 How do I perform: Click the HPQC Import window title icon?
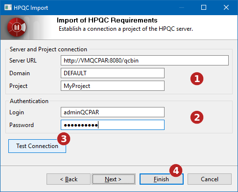[x=8, y=7]
